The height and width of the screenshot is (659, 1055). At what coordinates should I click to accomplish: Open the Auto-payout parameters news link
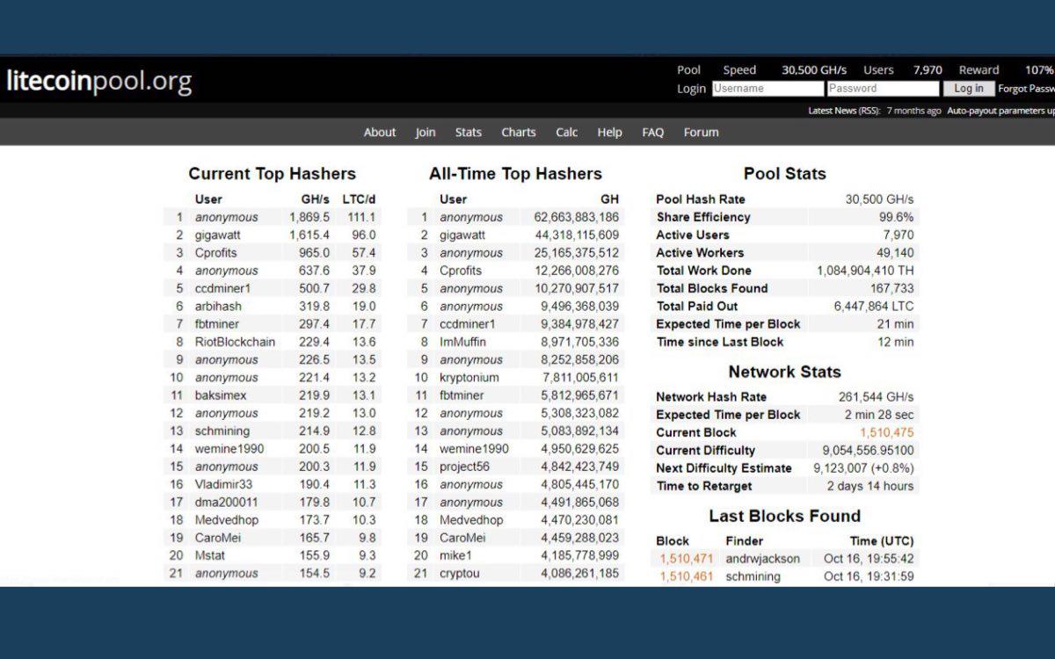coord(1000,111)
